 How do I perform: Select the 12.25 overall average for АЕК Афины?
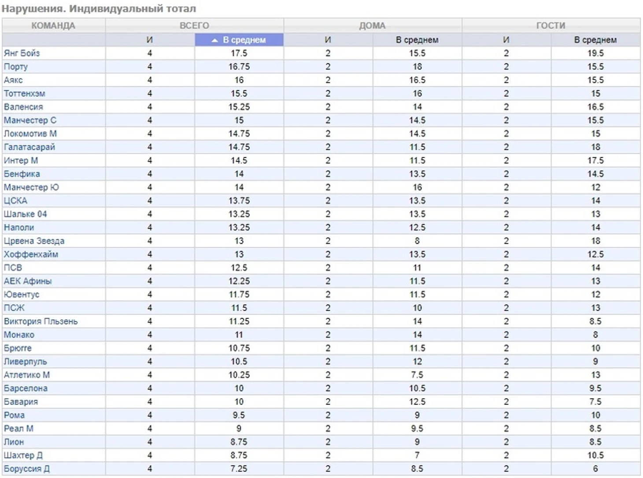239,281
